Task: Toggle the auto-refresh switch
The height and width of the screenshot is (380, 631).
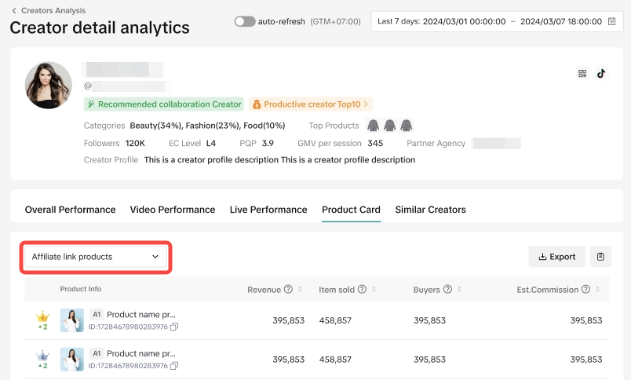Action: point(244,21)
